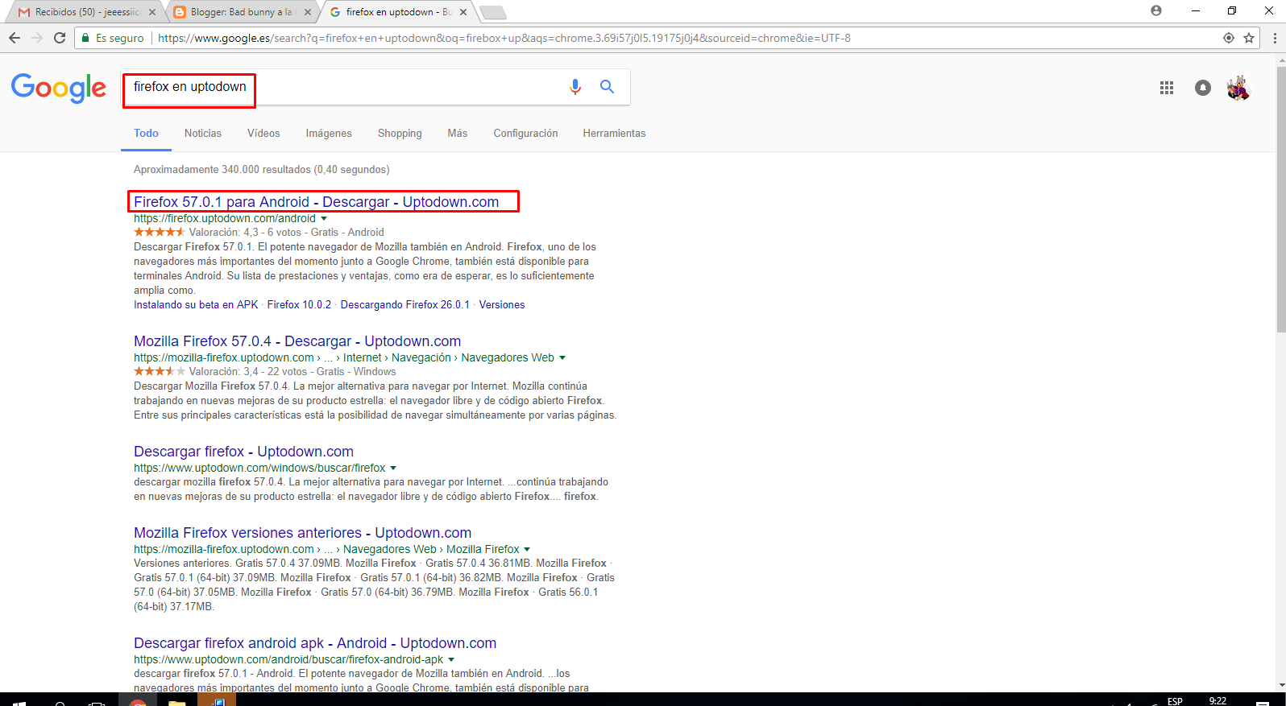Switch to Shopping results
The image size is (1286, 706).
(x=400, y=134)
